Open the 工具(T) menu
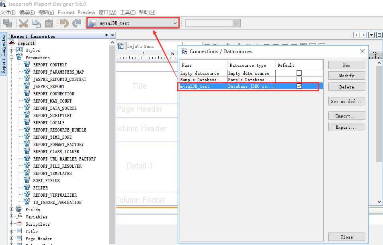Screen dimensions: 383x245 point(128,12)
